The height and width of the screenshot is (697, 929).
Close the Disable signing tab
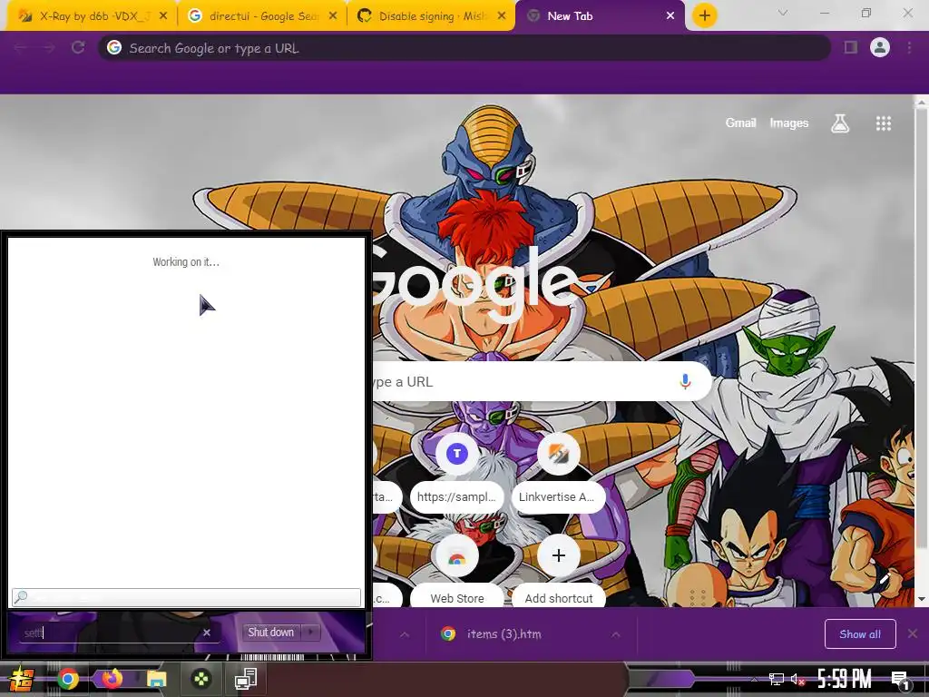[x=502, y=16]
